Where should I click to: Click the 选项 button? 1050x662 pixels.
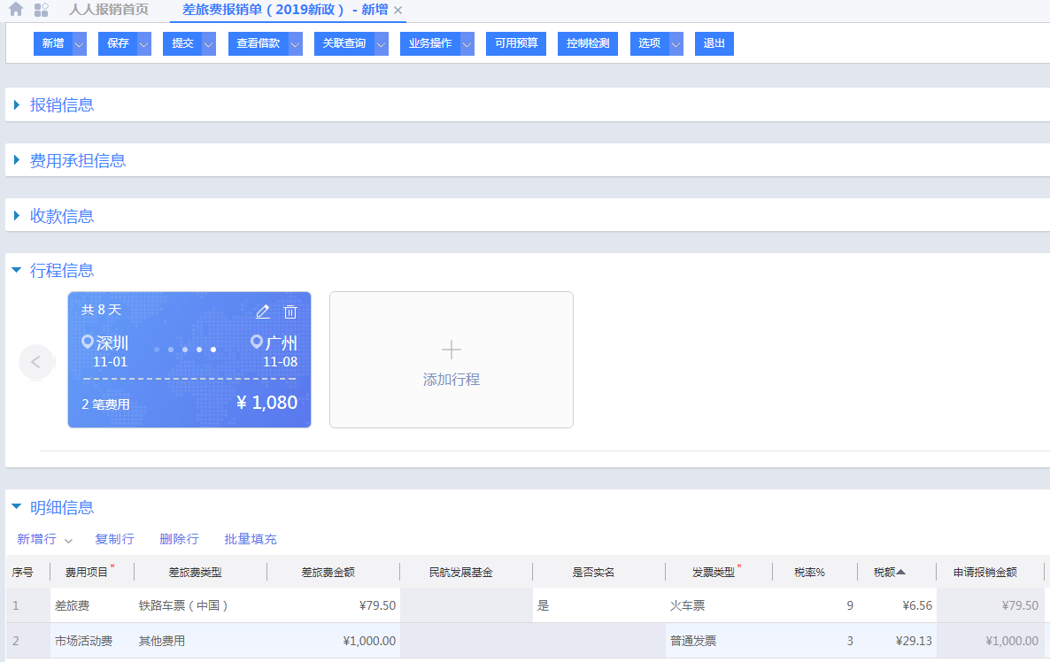[650, 43]
